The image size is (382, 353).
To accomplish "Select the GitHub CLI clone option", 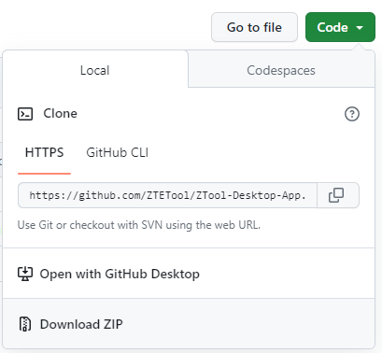I will click(x=117, y=153).
